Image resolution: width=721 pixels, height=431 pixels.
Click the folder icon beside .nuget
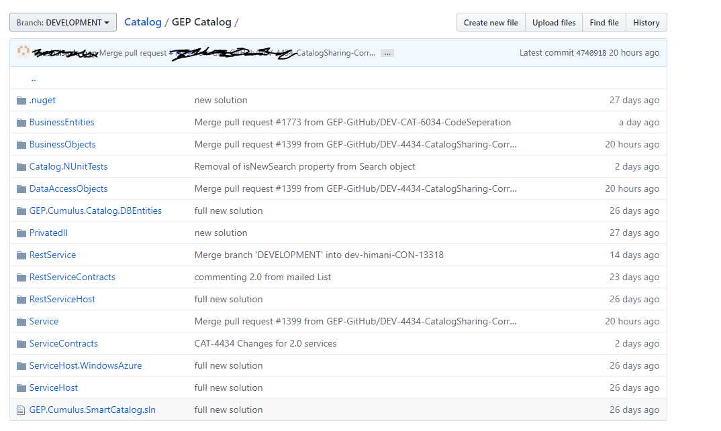click(21, 101)
